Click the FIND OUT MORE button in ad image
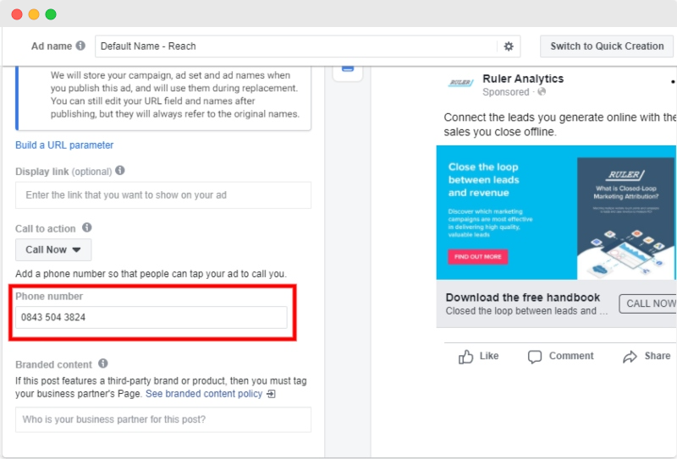Screen dimensions: 677x459 (x=477, y=257)
